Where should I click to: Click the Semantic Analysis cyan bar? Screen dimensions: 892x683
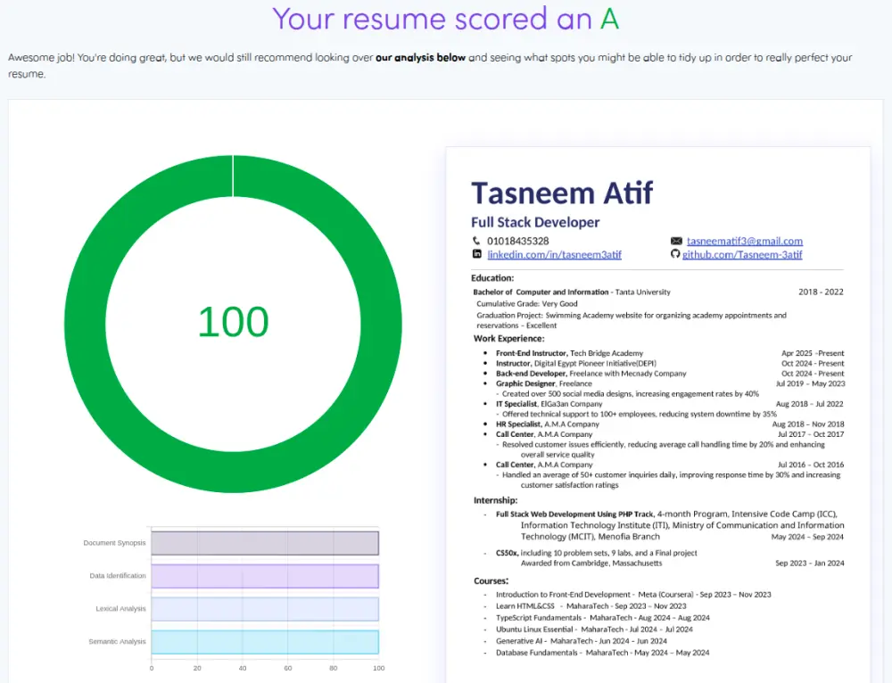click(x=265, y=641)
